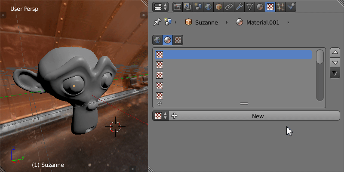Click the Suzanne object in the breadcrumb
This screenshot has height=172, width=344.
[x=201, y=22]
